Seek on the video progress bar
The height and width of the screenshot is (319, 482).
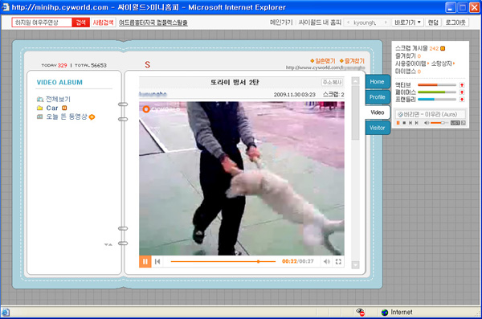click(x=223, y=261)
